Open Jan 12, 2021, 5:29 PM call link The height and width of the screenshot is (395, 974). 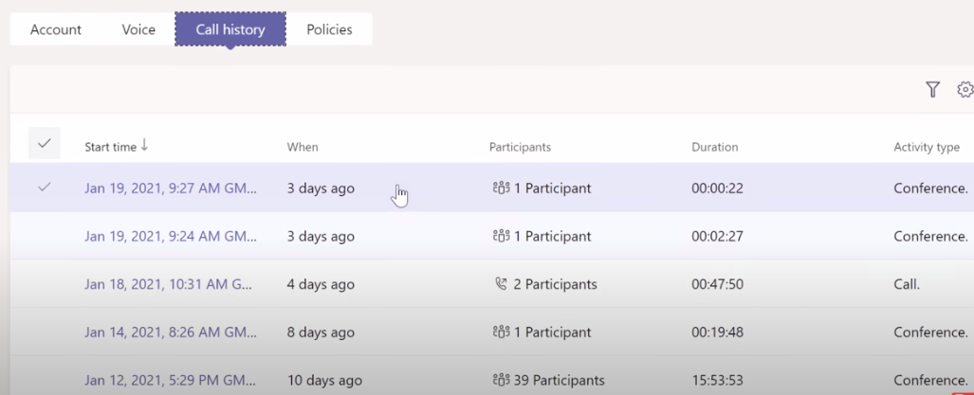[170, 380]
